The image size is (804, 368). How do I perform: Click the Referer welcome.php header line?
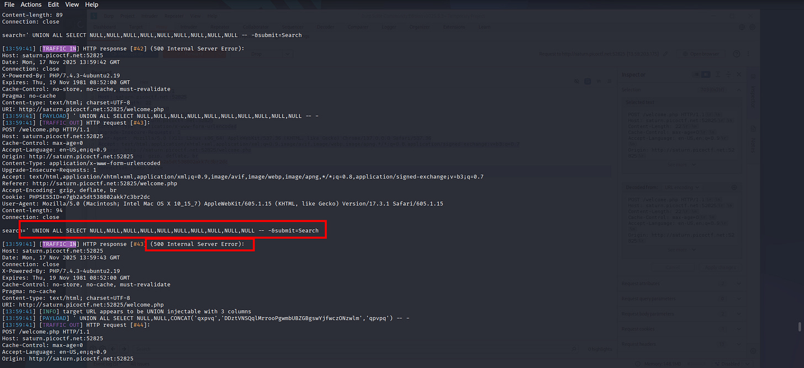coord(89,183)
